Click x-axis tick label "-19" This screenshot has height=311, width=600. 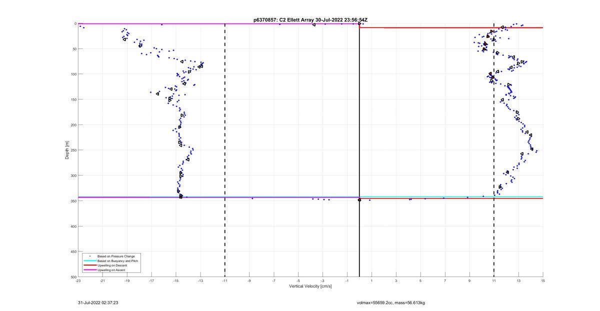[x=127, y=280]
